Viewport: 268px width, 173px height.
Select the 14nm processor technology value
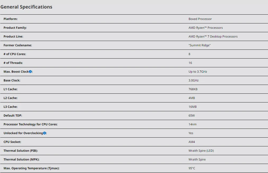click(x=192, y=124)
